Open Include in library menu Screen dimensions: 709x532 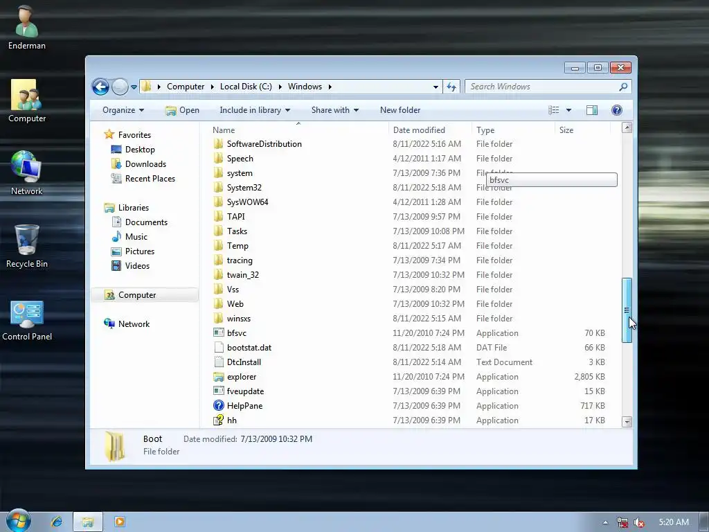(255, 110)
